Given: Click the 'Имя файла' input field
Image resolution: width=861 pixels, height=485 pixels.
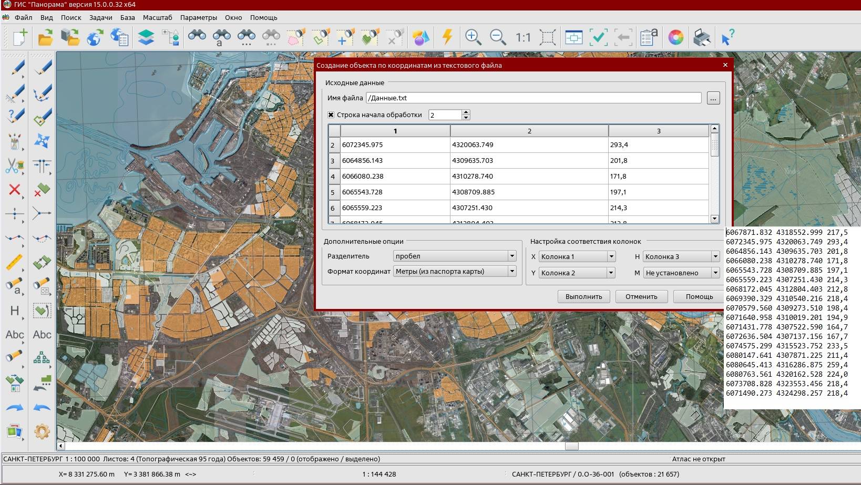Looking at the screenshot, I should (533, 98).
